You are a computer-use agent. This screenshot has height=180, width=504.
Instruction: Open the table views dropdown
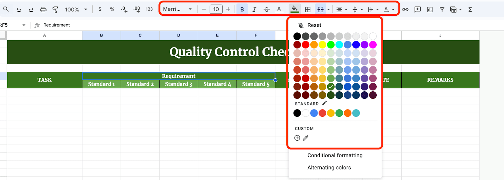click(x=456, y=9)
